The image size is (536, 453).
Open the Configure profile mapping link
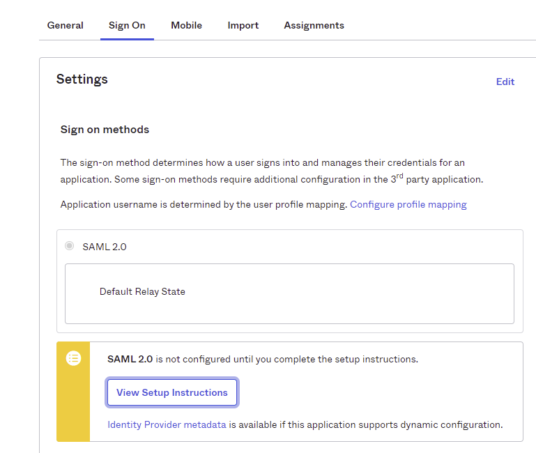pos(408,204)
